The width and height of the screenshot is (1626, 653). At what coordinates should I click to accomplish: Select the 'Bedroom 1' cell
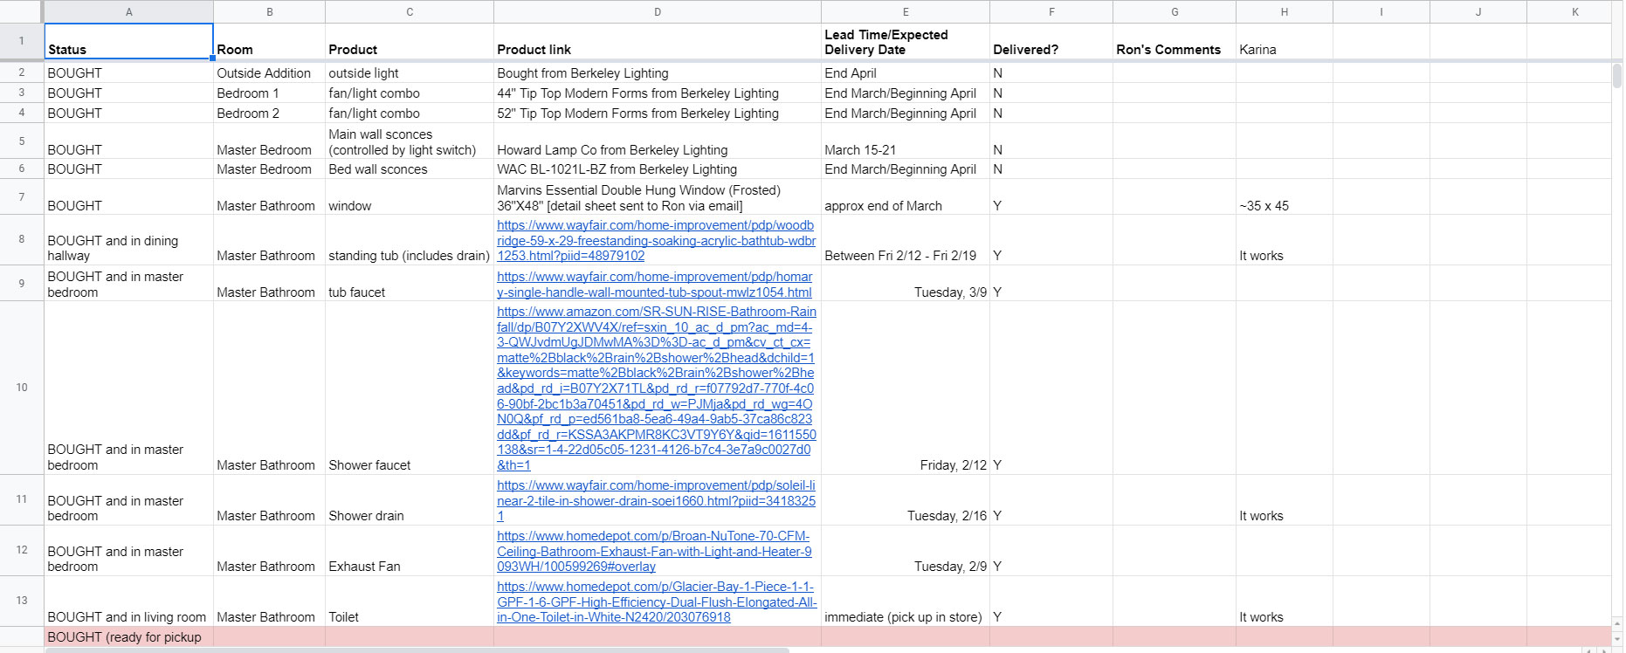(269, 93)
